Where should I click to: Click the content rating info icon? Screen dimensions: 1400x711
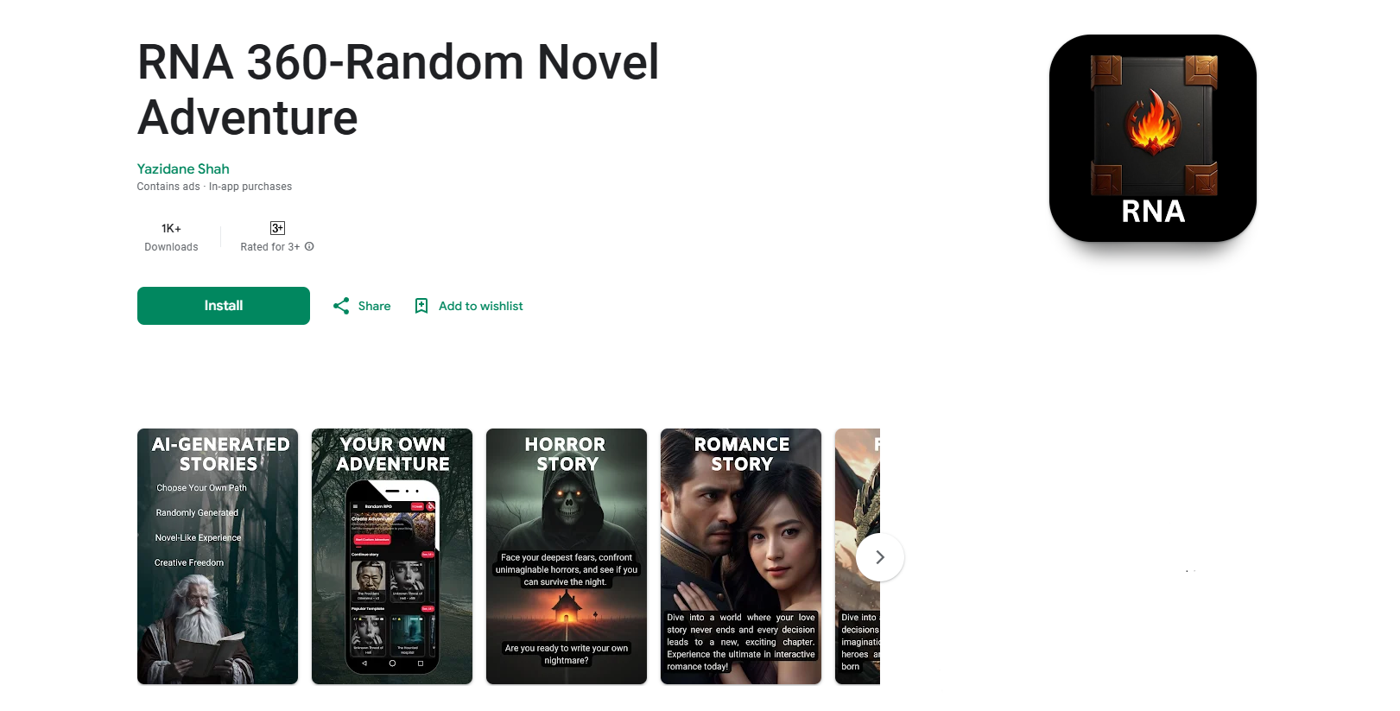pyautogui.click(x=309, y=246)
